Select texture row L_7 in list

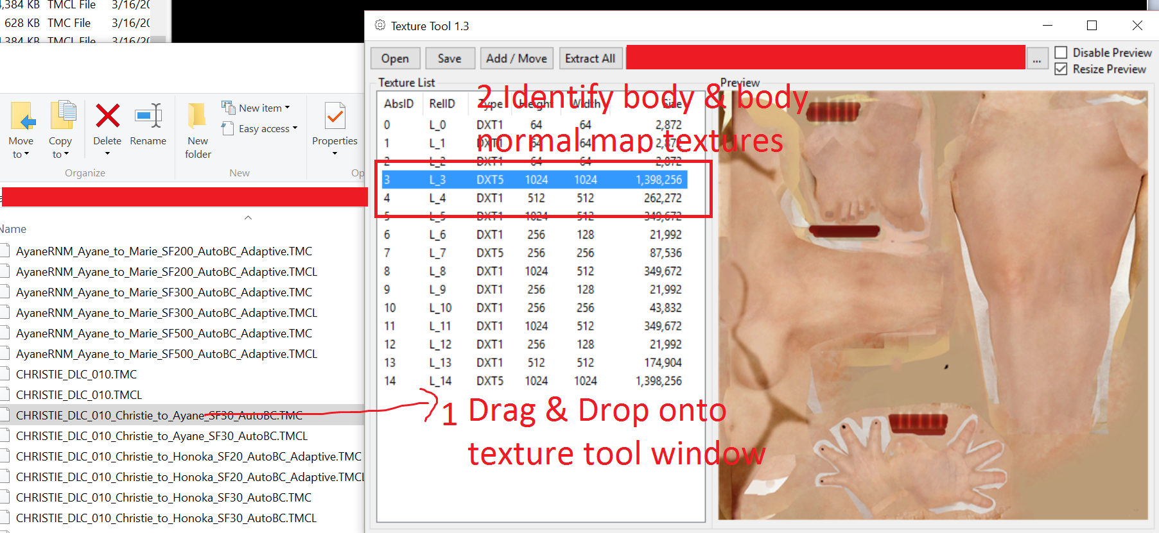click(533, 253)
